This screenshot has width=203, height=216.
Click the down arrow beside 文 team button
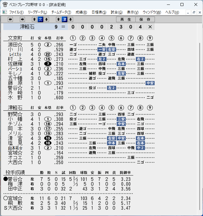pos(47,19)
